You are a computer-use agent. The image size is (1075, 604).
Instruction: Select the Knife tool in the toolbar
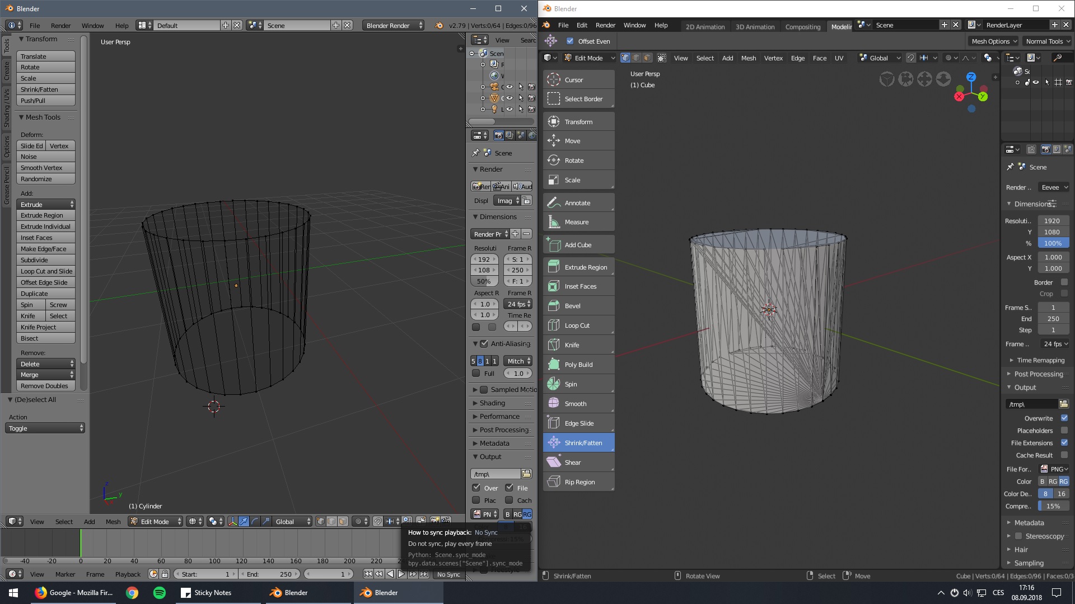pos(578,345)
